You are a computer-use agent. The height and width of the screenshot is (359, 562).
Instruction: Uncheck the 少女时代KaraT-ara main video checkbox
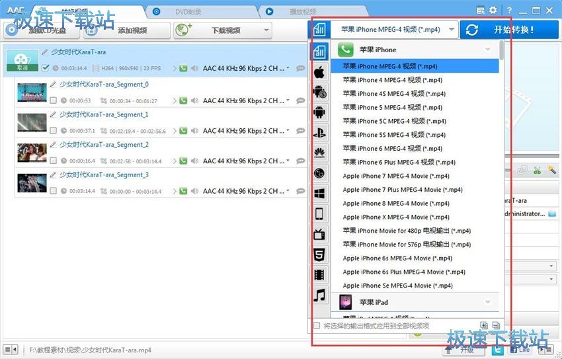point(45,67)
